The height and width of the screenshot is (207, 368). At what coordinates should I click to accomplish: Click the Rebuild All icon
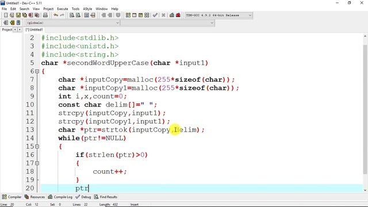(x=147, y=16)
